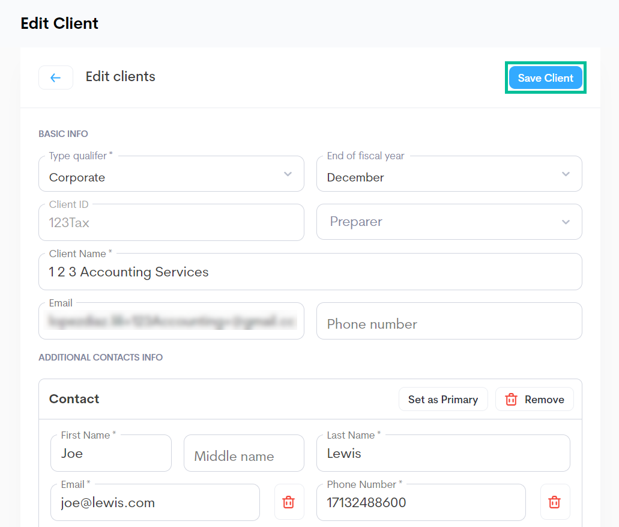Click trash icon beside contact phone number
The image size is (619, 527).
555,502
